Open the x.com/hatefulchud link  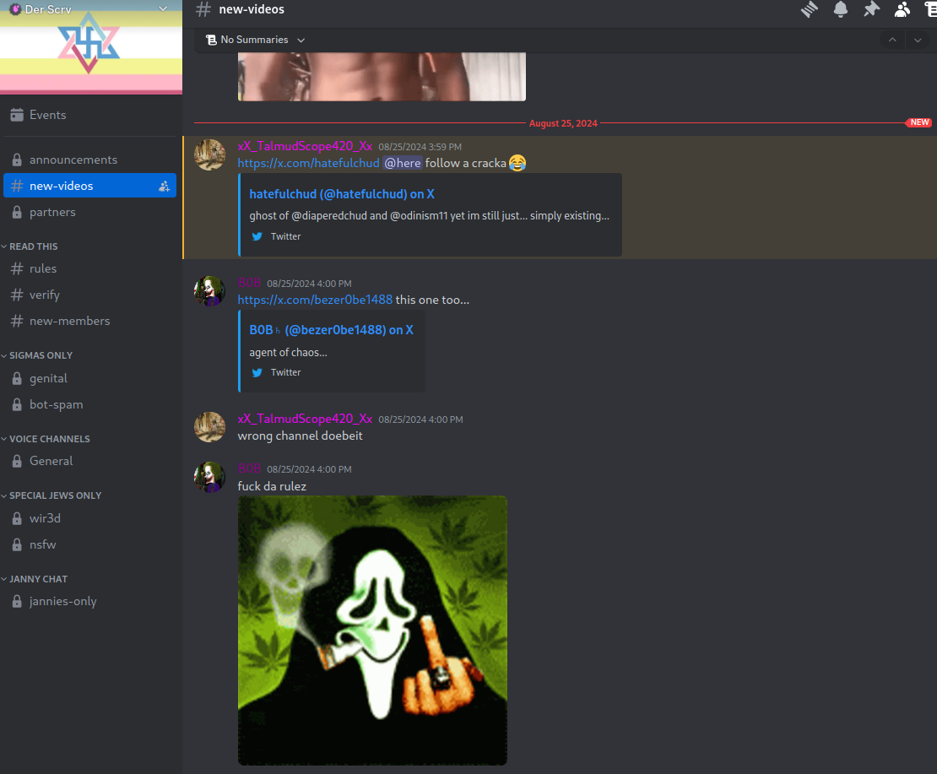(308, 163)
